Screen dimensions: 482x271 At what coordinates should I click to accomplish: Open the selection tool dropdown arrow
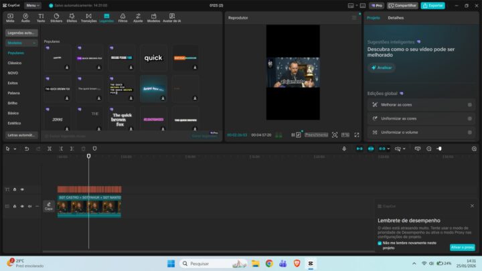pyautogui.click(x=13, y=149)
